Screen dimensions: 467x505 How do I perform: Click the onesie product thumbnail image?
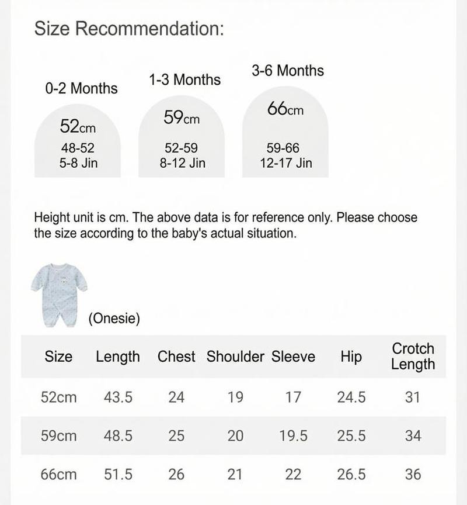tap(59, 295)
